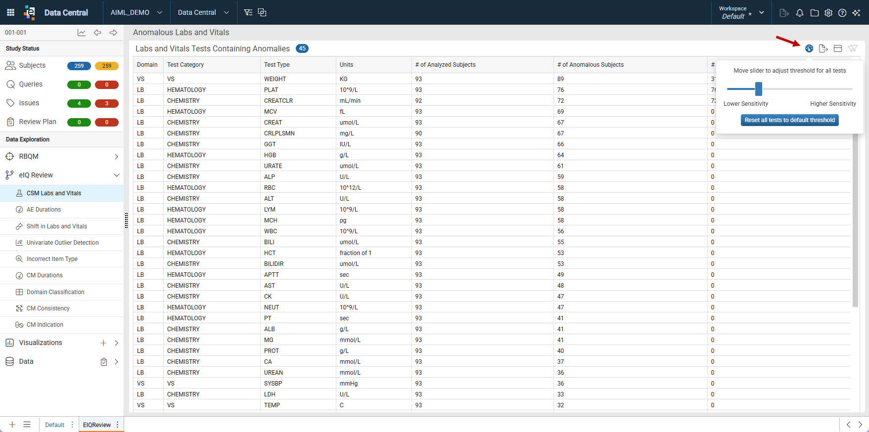Viewport: 869px width, 432px height.
Task: Click the filter funnel icon in table header
Action: point(853,48)
